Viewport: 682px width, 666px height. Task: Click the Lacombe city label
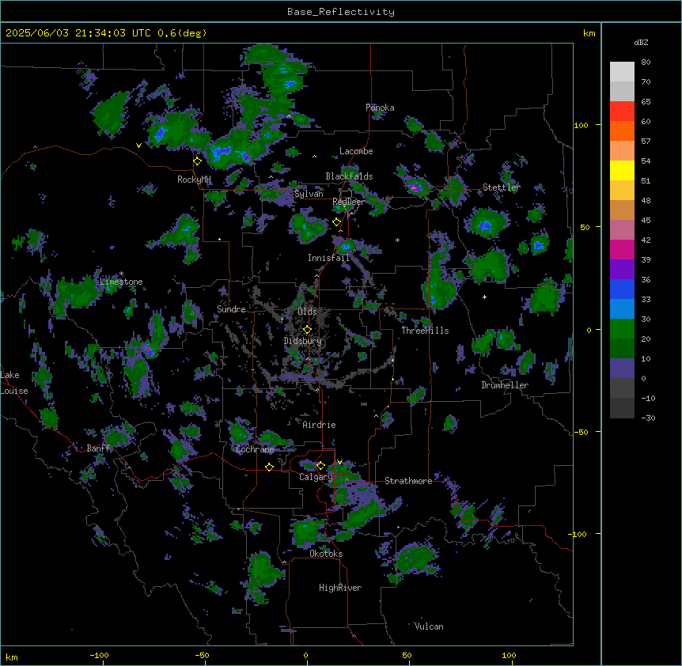click(x=356, y=151)
